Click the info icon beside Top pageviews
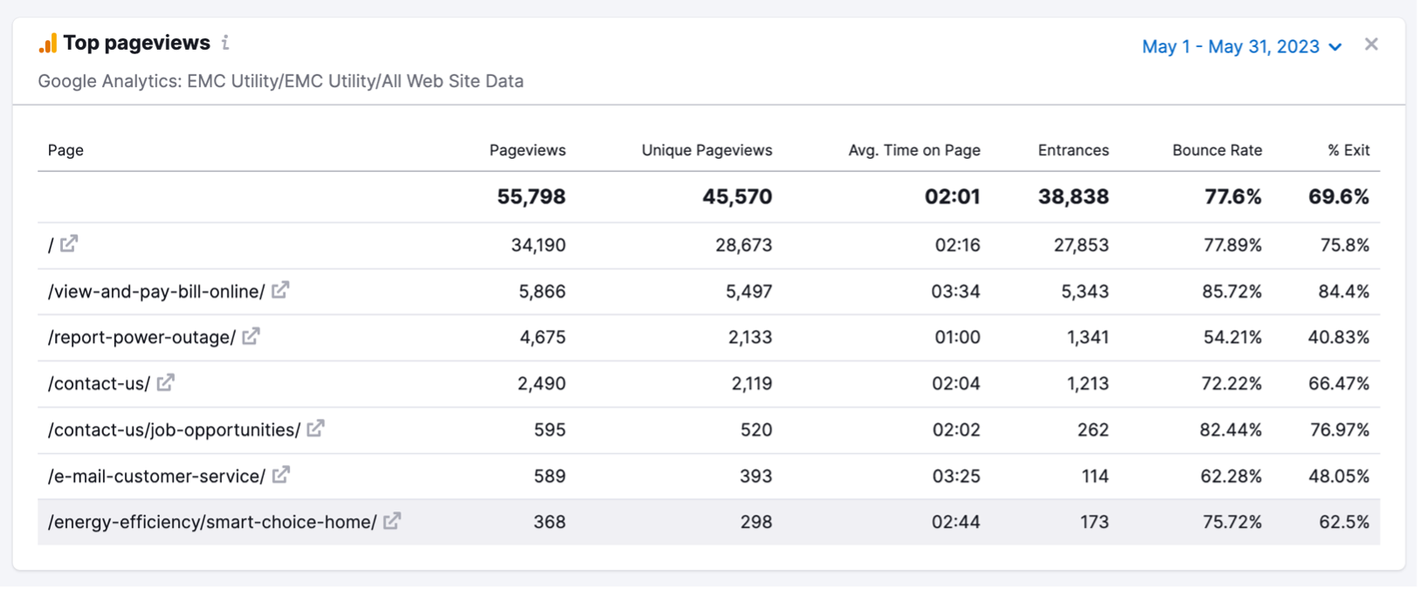The height and width of the screenshot is (589, 1419). pos(225,43)
